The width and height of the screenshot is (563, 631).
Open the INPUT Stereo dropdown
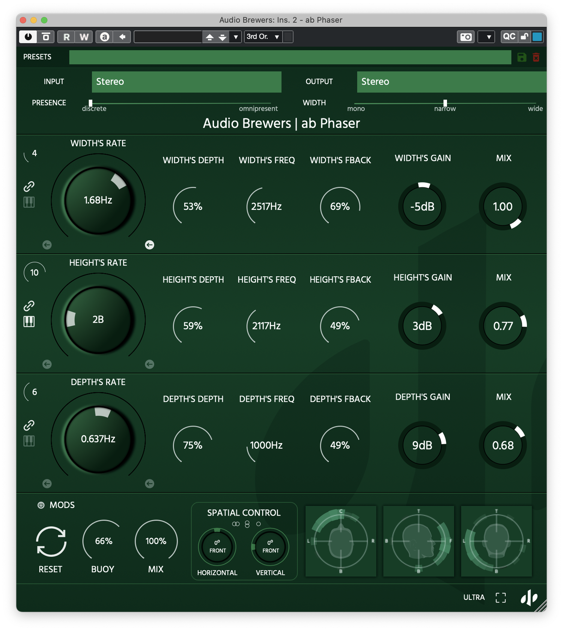coord(187,82)
